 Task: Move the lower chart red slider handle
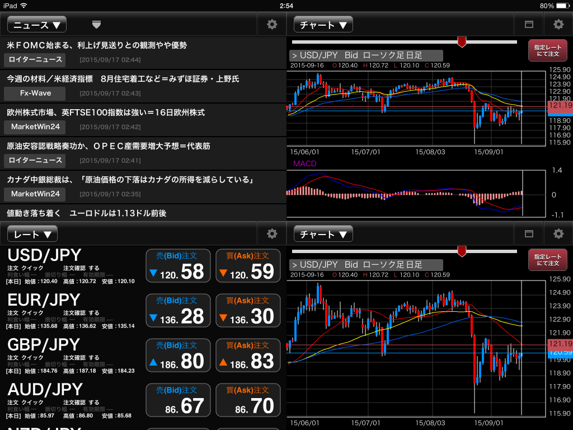coord(462,251)
